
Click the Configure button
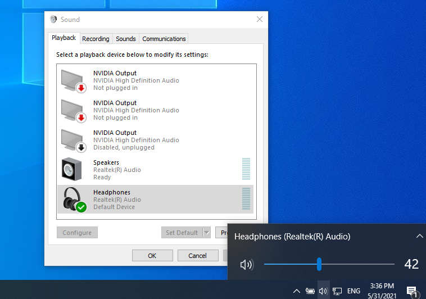tap(77, 233)
